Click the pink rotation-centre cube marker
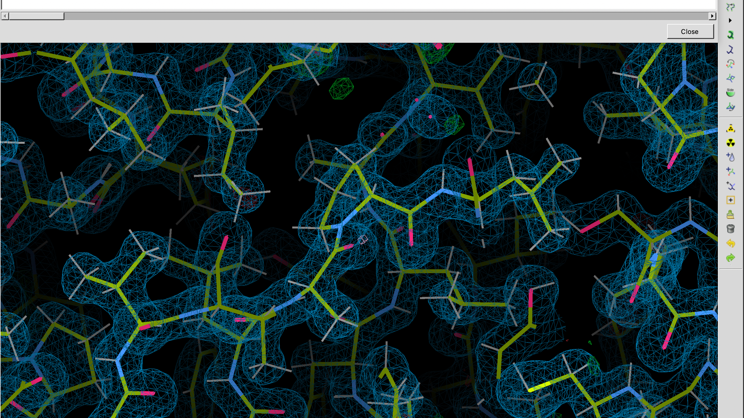Image resolution: width=744 pixels, height=418 pixels. pyautogui.click(x=363, y=239)
